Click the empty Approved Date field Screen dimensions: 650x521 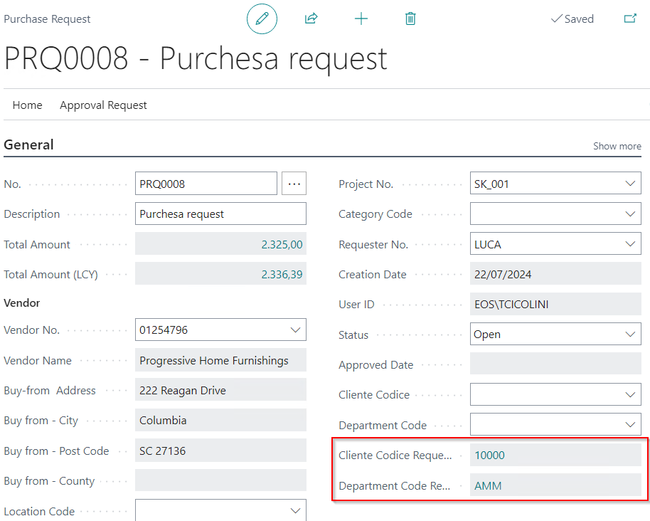click(555, 364)
